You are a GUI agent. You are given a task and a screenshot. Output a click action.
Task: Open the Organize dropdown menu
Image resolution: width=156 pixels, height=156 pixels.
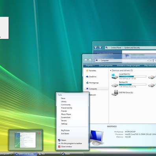(90, 65)
